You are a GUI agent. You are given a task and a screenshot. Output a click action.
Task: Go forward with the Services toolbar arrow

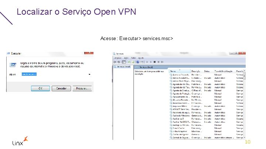coord(119,62)
